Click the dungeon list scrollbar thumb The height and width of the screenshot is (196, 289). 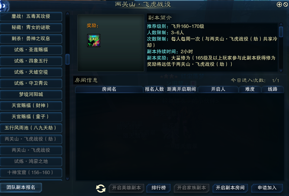tap(67, 59)
